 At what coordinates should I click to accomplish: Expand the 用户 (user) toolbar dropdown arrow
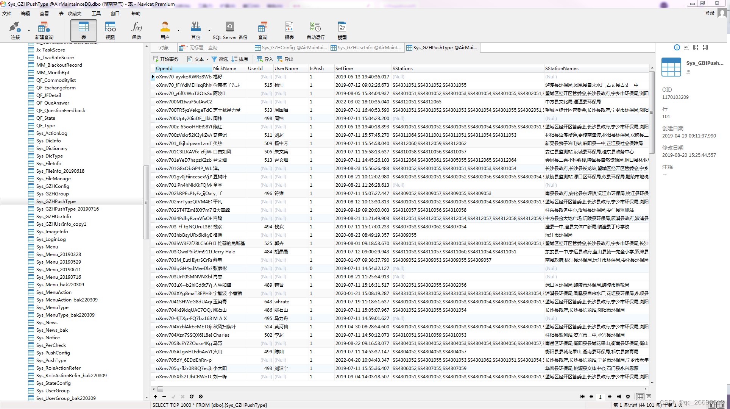pos(178,30)
